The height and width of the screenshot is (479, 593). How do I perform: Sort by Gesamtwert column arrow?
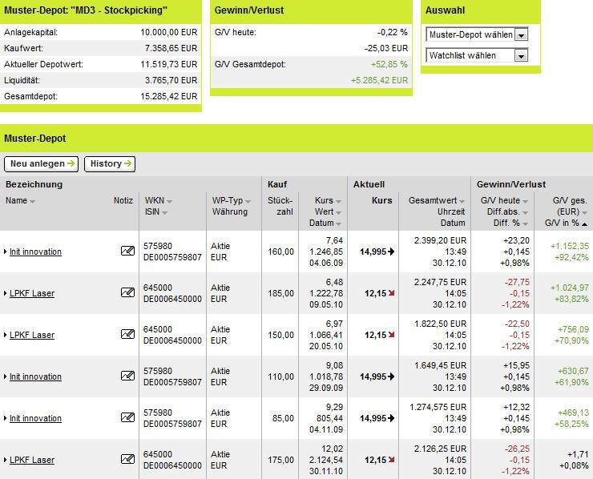(462, 202)
